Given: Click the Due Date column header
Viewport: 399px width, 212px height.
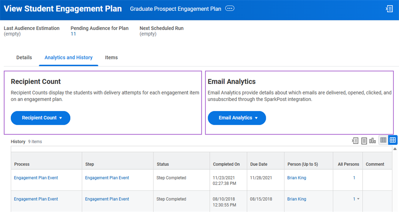Looking at the screenshot, I should click(266, 161).
